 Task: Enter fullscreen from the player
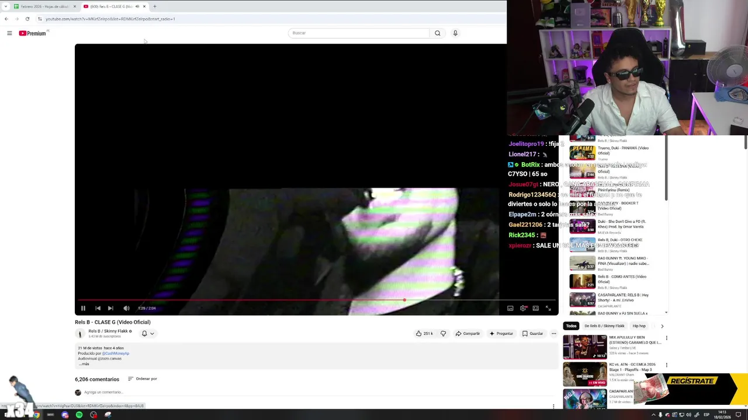pos(548,308)
